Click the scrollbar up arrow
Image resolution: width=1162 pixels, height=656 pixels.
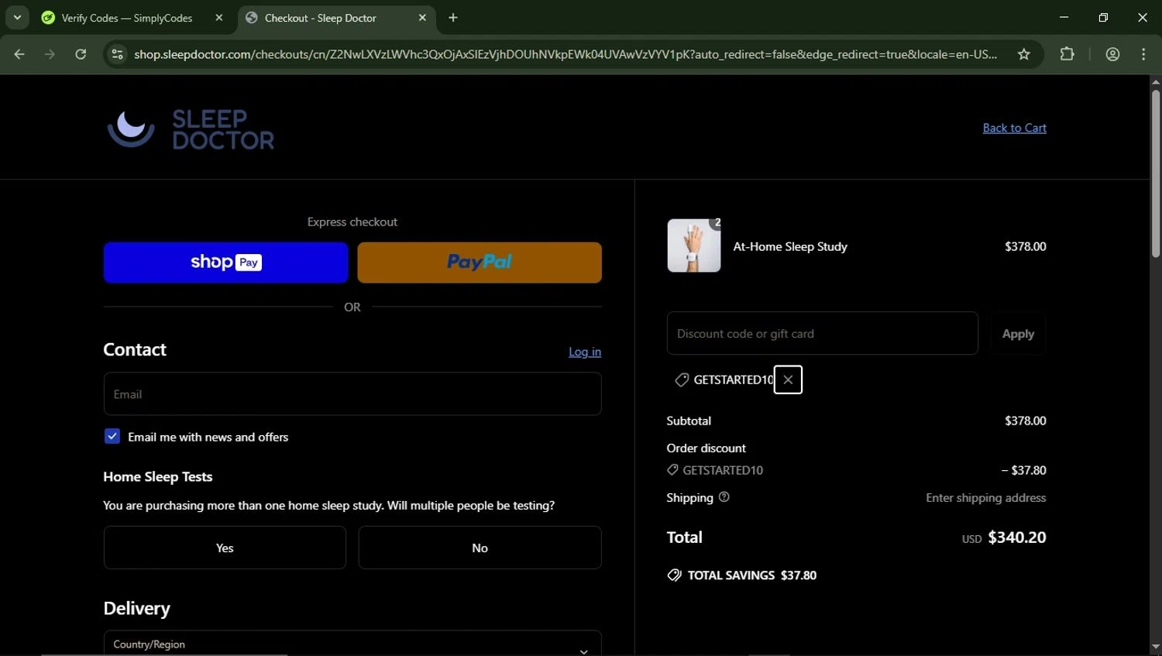(1155, 81)
